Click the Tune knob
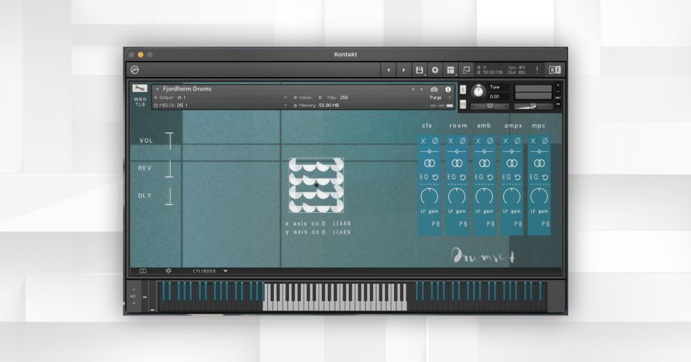Image resolution: width=691 pixels, height=362 pixels. click(478, 91)
